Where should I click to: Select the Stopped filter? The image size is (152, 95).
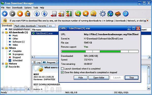16,57
